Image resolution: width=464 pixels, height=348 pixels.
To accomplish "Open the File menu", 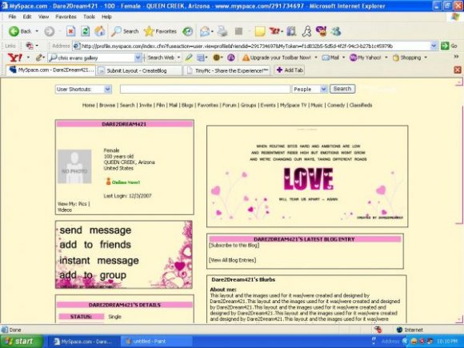I will 12,17.
